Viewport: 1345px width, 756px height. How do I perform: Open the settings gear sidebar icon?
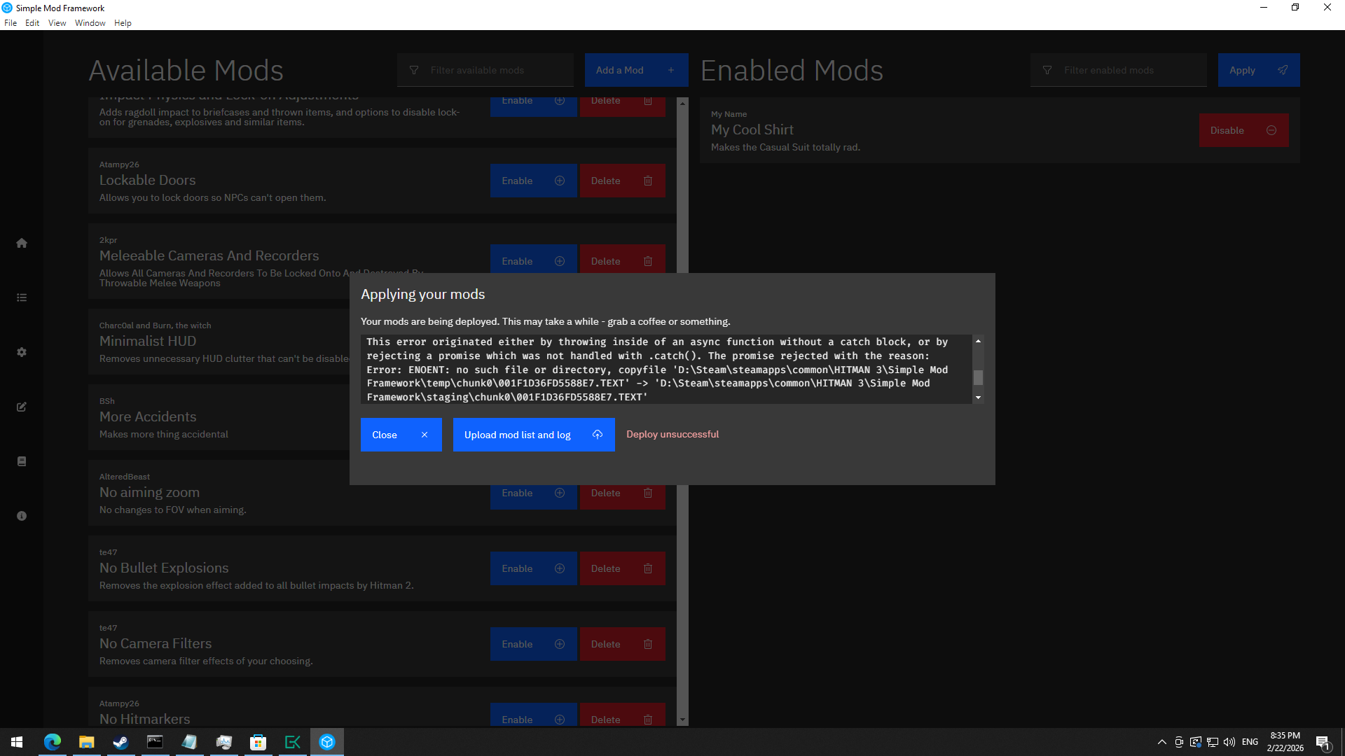point(22,352)
